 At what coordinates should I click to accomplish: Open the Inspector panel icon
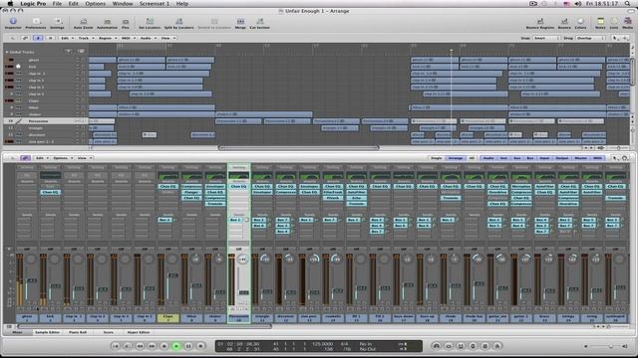13,22
